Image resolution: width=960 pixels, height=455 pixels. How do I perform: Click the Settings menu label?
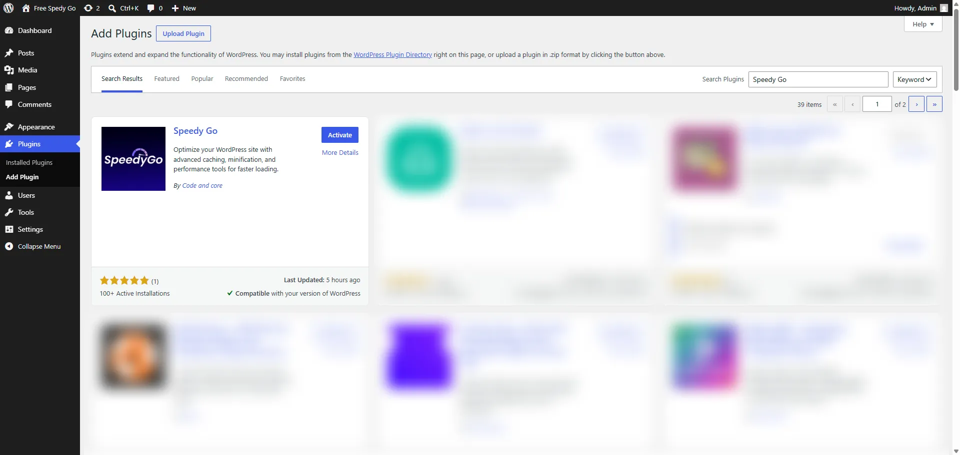pyautogui.click(x=30, y=229)
